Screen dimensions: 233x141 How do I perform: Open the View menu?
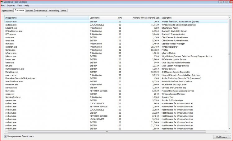20,6
